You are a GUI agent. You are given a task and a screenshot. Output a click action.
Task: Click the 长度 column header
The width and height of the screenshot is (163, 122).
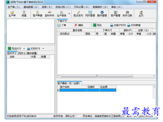35,57
